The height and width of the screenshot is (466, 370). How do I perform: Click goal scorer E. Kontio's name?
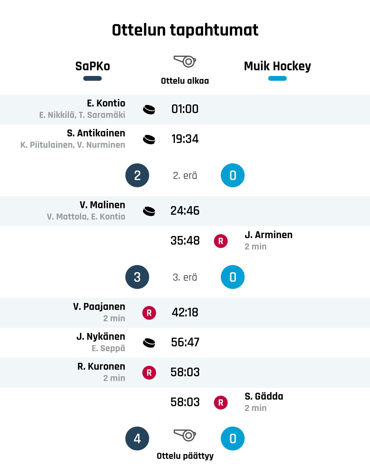coord(106,103)
